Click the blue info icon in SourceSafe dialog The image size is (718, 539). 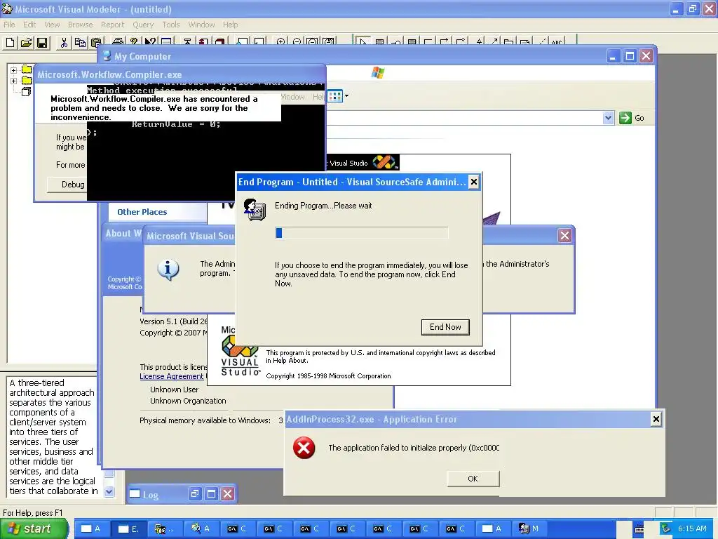(168, 269)
